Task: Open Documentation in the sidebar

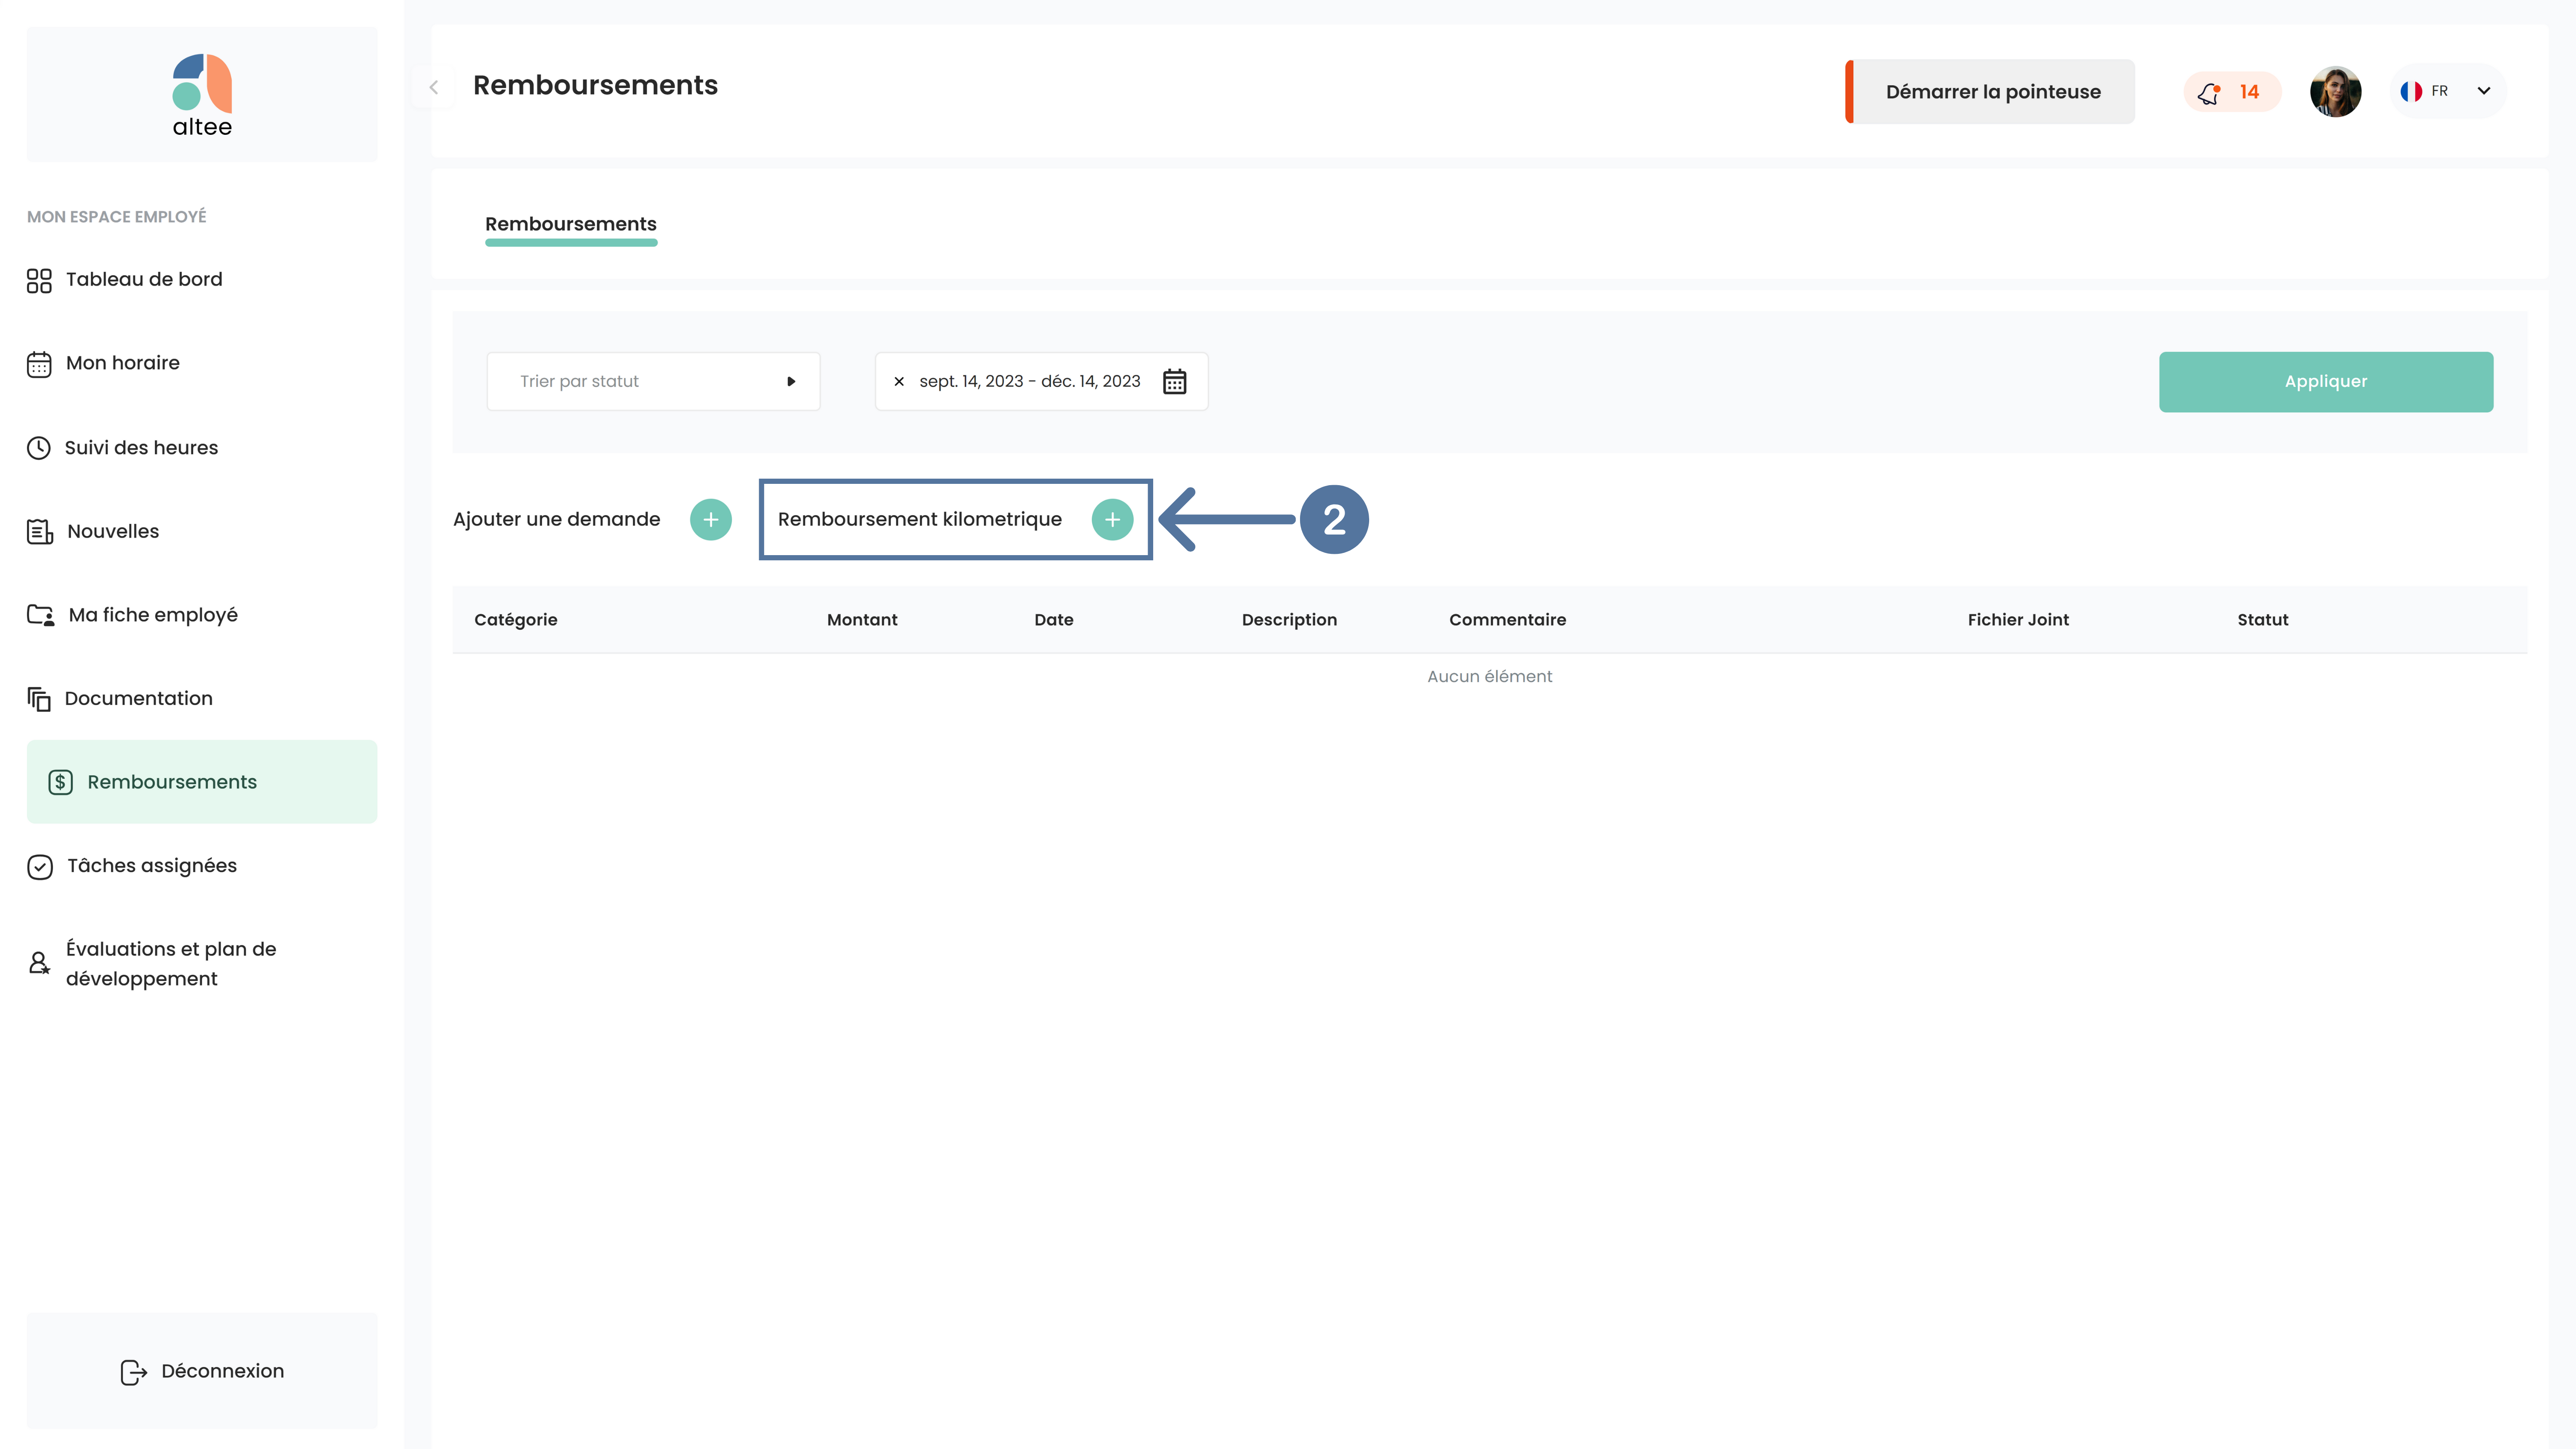Action: [139, 698]
